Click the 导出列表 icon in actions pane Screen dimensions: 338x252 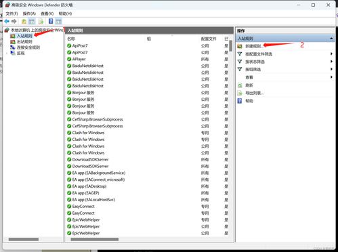[240, 93]
